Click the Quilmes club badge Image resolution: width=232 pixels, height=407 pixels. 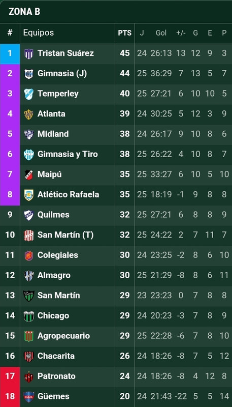point(29,215)
